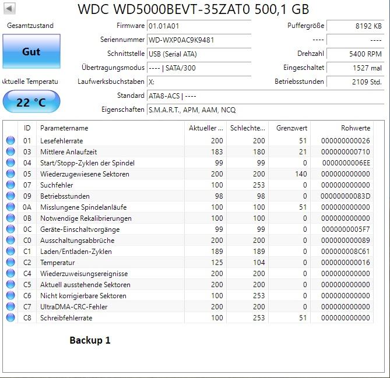Click the Grenzwert column header
The width and height of the screenshot is (390, 378).
290,128
